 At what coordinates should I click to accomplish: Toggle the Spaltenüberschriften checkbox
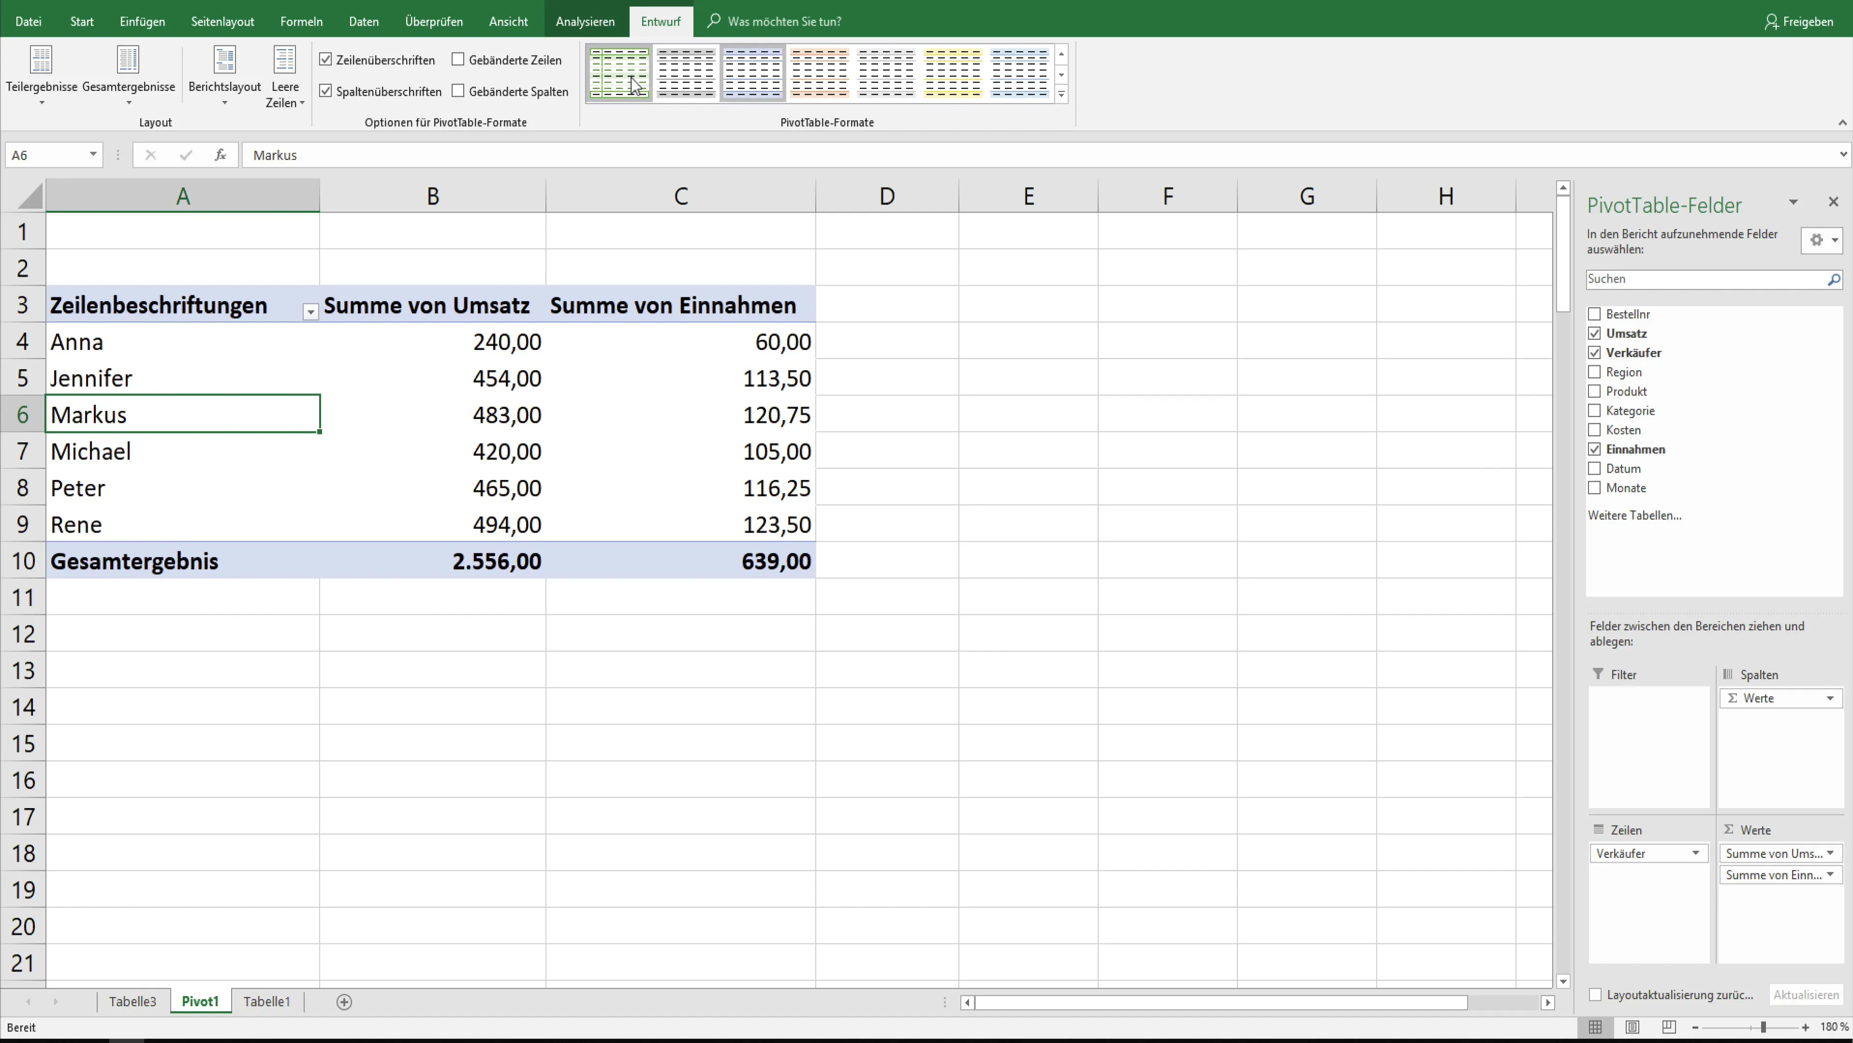tap(326, 90)
